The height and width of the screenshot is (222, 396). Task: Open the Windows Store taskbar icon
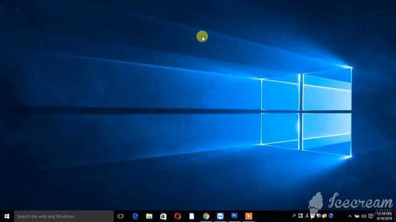point(163,216)
